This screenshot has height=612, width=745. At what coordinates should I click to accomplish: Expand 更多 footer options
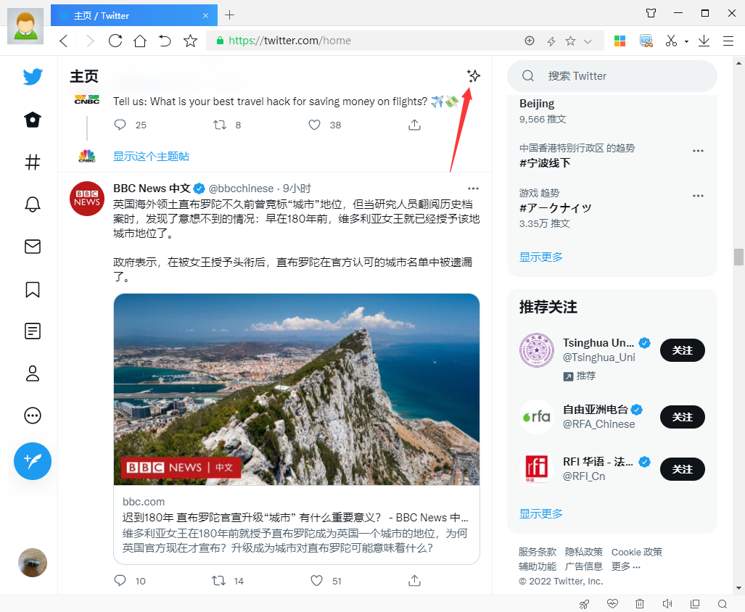(x=626, y=566)
